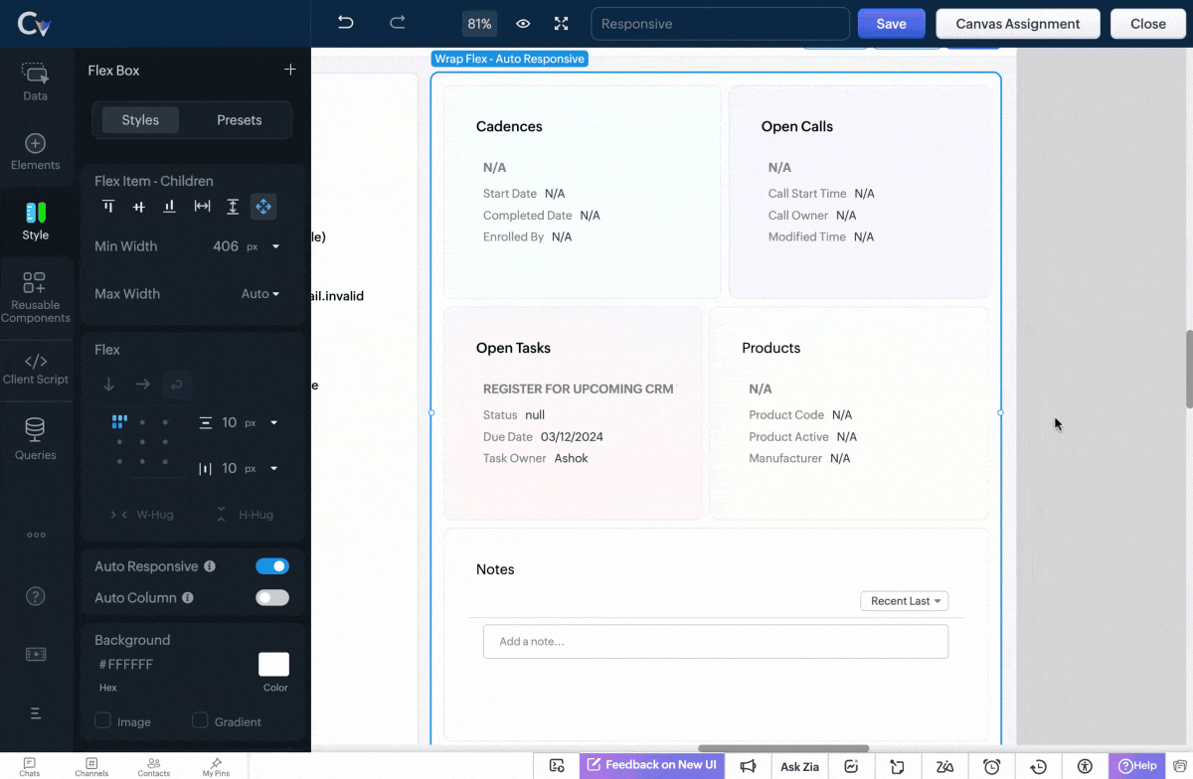Click the Add a note input field
This screenshot has width=1193, height=779.
pos(715,642)
